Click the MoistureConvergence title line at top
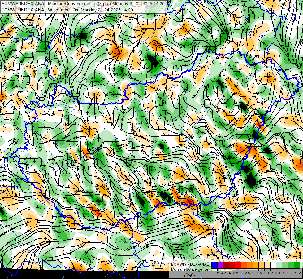The width and height of the screenshot is (303, 279). pyautogui.click(x=83, y=4)
